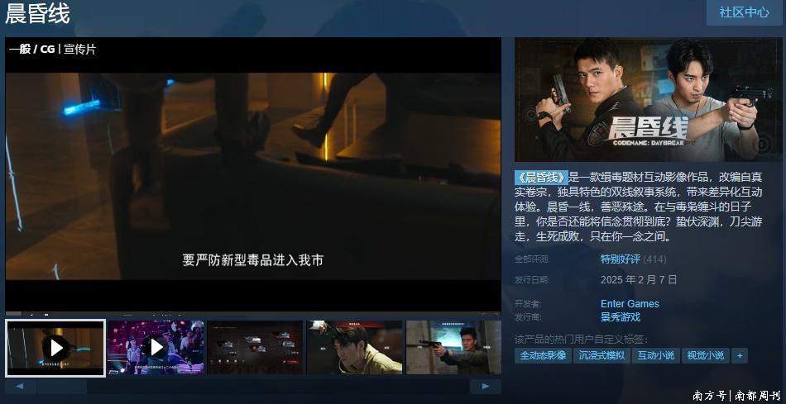Screen dimensions: 786x404
Task: Click the highlighted 《晨昏线》 in description
Action: (541, 177)
